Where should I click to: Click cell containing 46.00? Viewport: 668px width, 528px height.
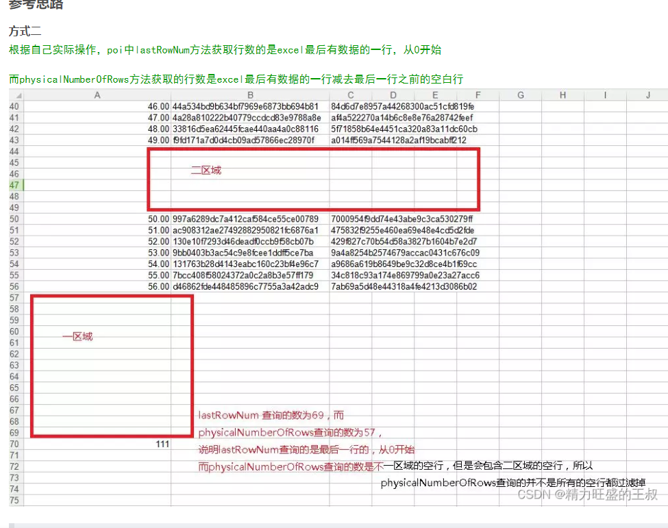[x=97, y=106]
